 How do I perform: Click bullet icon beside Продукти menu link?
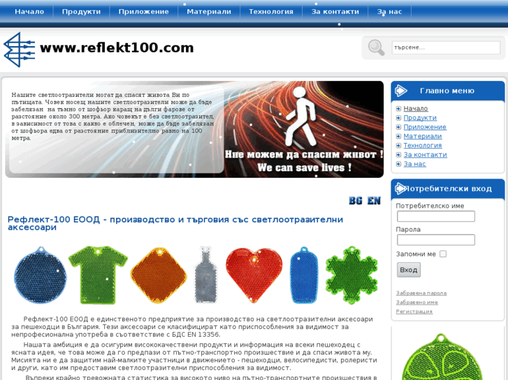398,118
